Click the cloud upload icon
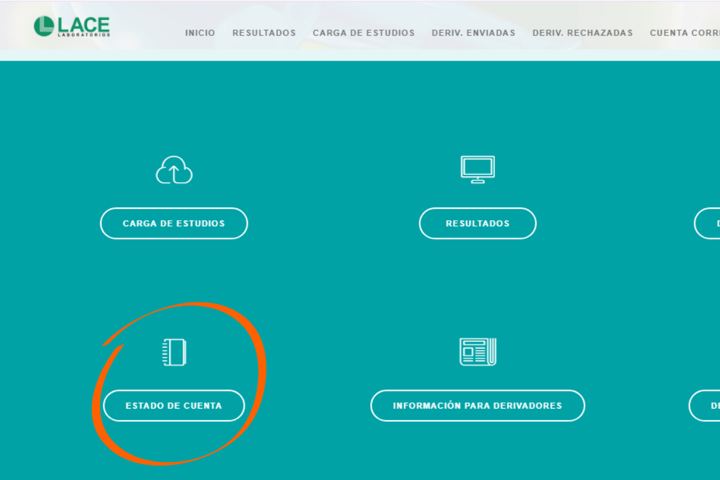 coord(174,170)
